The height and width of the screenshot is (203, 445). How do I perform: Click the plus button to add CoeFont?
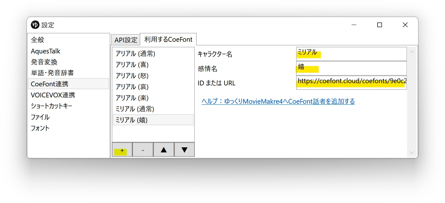pyautogui.click(x=122, y=150)
